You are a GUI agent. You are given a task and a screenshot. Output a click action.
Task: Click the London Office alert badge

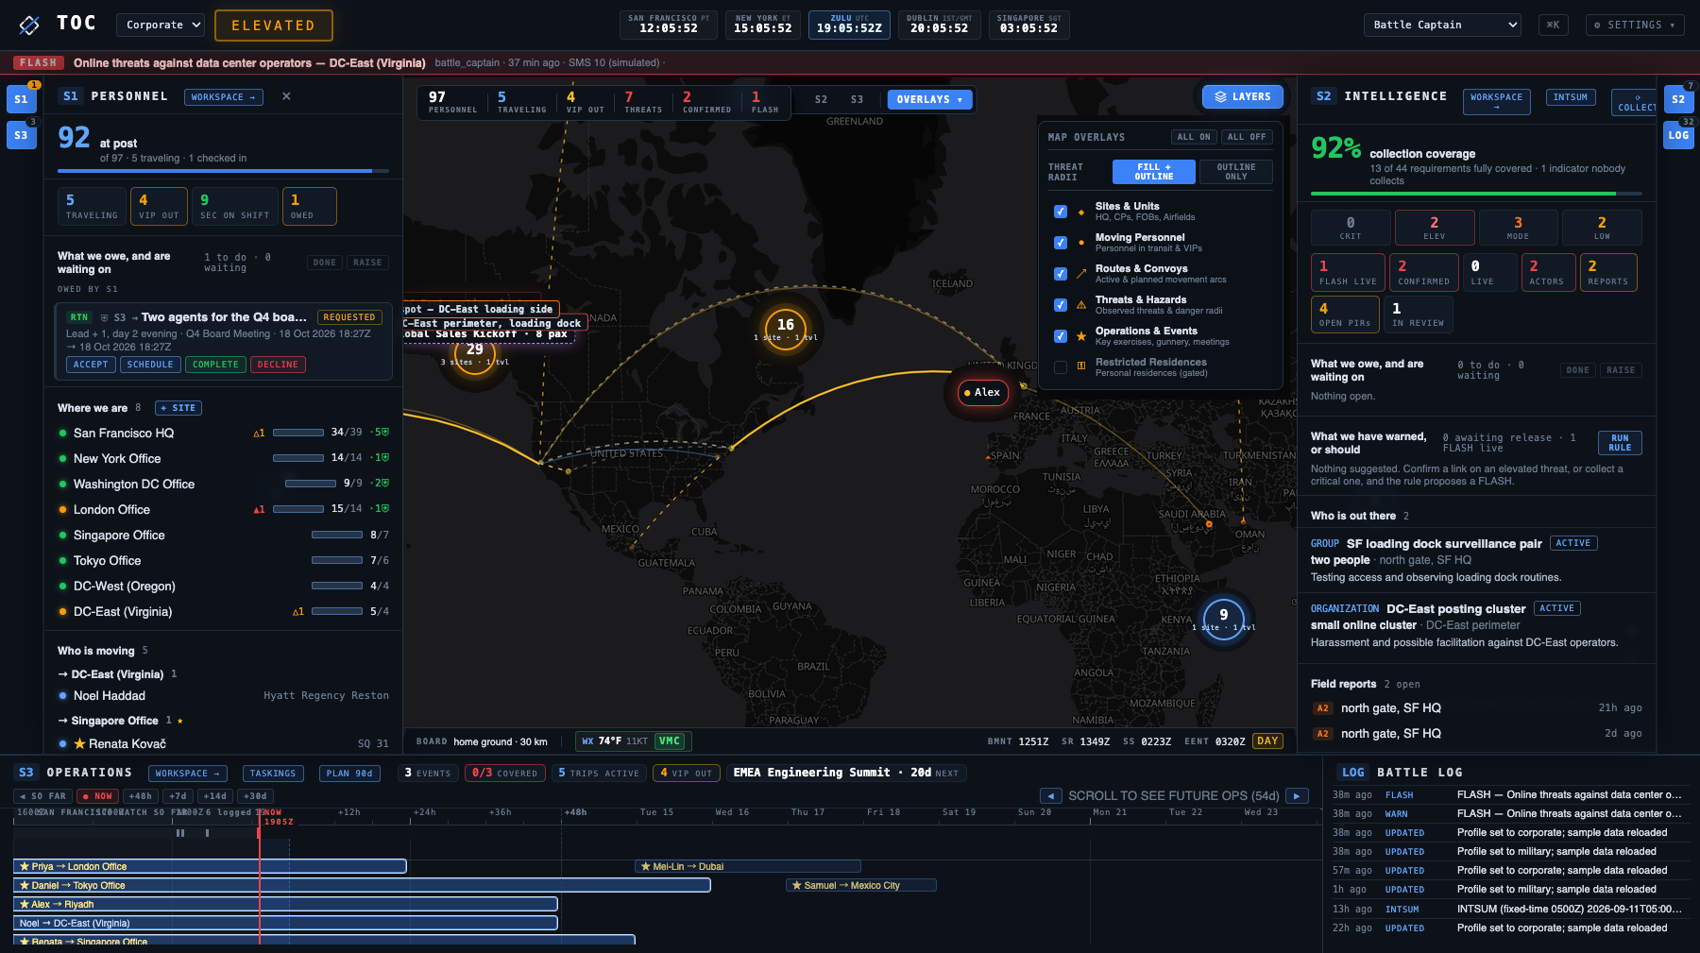pyautogui.click(x=259, y=510)
